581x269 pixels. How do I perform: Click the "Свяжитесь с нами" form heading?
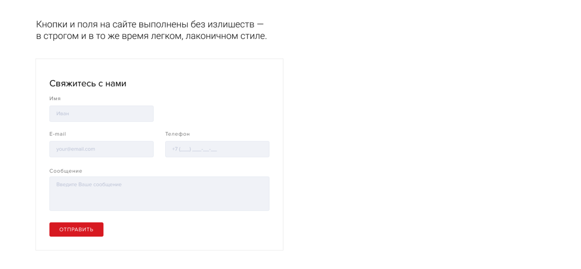pyautogui.click(x=88, y=84)
